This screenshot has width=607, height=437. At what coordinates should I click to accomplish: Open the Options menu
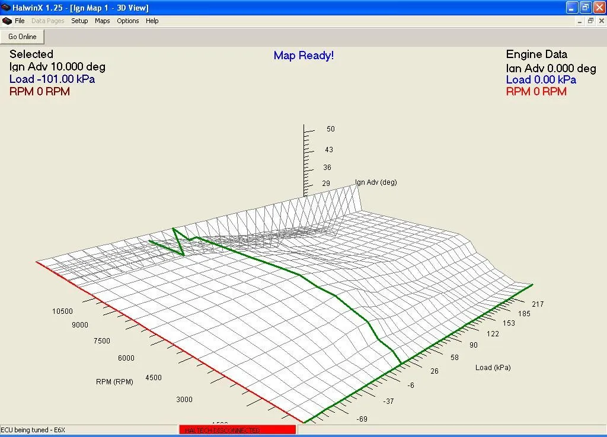click(127, 21)
